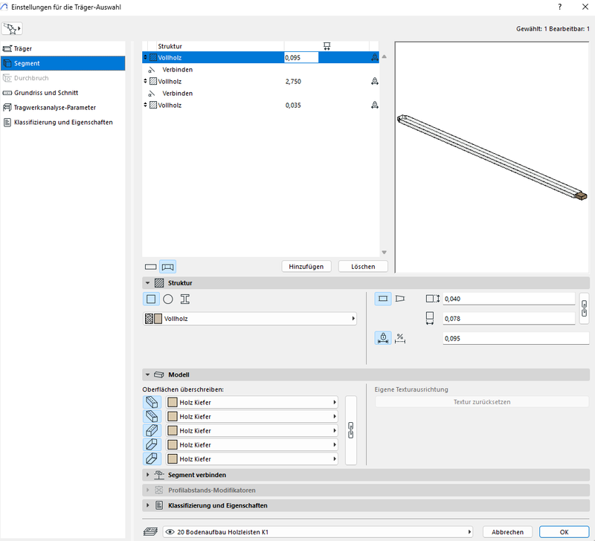Toggle third Holz Kiefer surface override icon
The width and height of the screenshot is (595, 541).
152,430
